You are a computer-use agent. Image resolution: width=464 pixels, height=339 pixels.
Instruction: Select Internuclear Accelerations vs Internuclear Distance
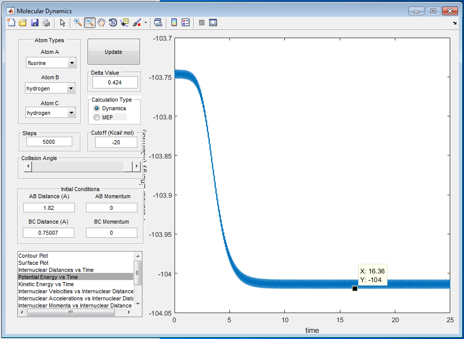75,298
